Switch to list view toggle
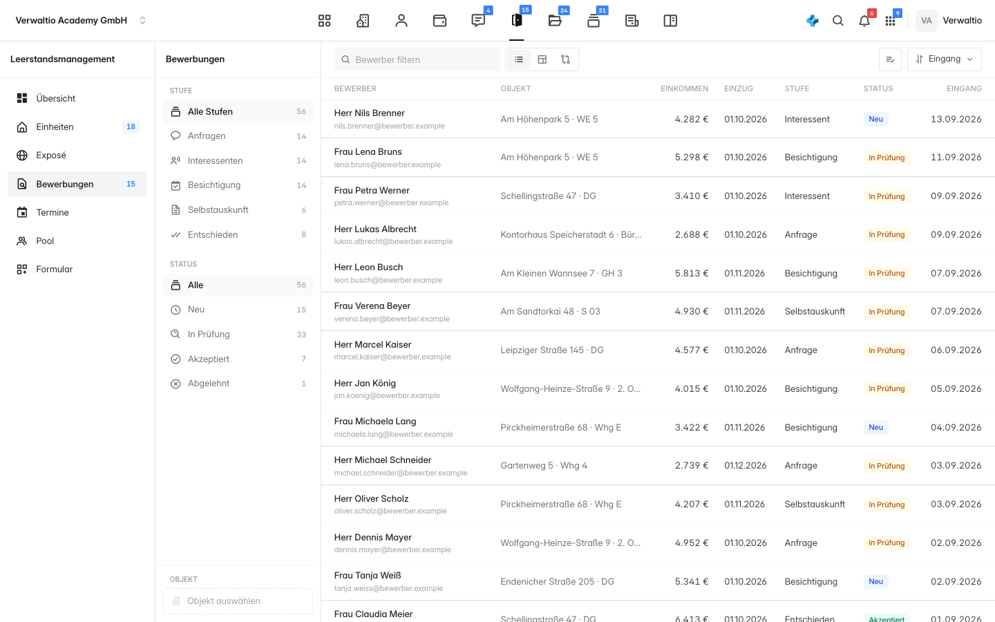Screen dimensions: 995x622 click(x=519, y=59)
